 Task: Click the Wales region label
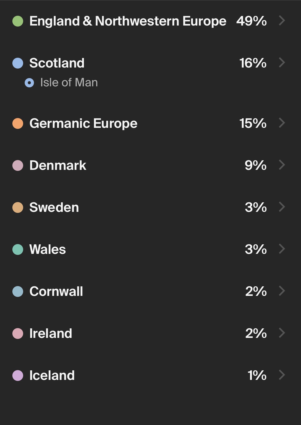pos(48,249)
